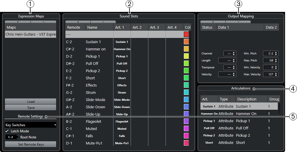Adjust the Transpose stepper arrows
Screen dimensions: 297x152
pos(234,67)
